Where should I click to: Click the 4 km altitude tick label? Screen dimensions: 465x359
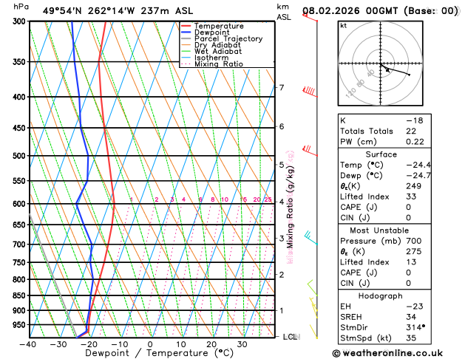pyautogui.click(x=282, y=202)
